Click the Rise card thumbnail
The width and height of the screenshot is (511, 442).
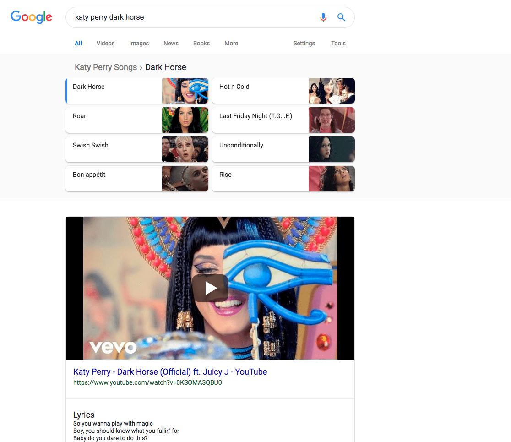click(x=332, y=179)
